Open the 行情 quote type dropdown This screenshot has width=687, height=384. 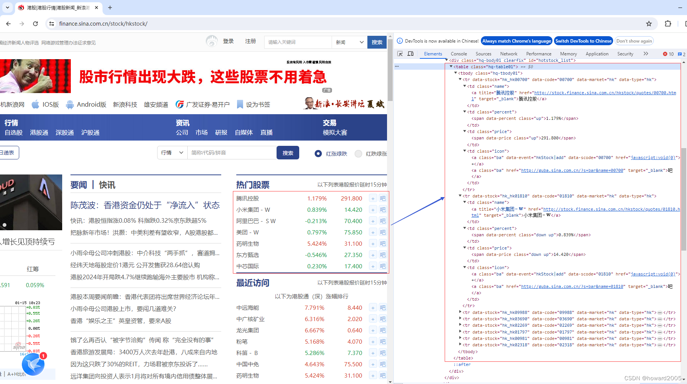(172, 153)
